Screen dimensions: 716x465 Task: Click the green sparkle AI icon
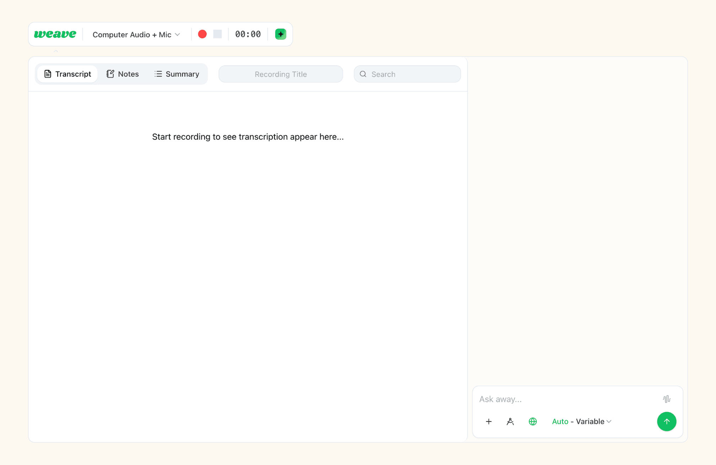(x=281, y=34)
